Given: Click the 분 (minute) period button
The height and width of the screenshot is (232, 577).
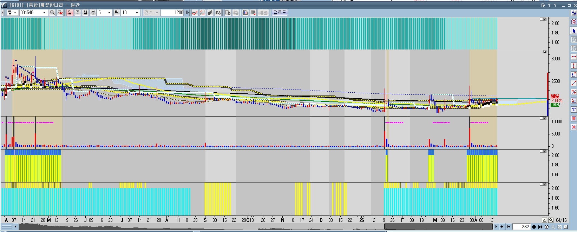Looking at the screenshot, I should [93, 13].
